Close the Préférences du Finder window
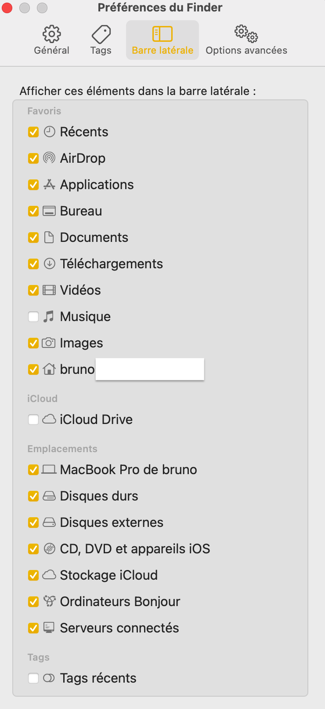This screenshot has height=709, width=325. tap(7, 8)
